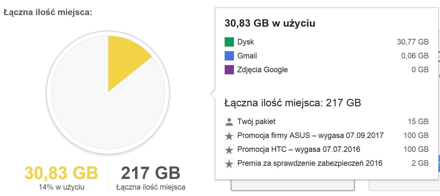Click the purple Zdjęcia Google color square
The image size is (440, 196).
coord(229,70)
